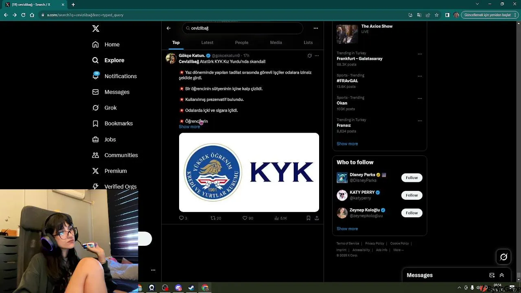Switch to Lists results tab
Screen dimensions: 521x293
pyautogui.click(x=308, y=42)
